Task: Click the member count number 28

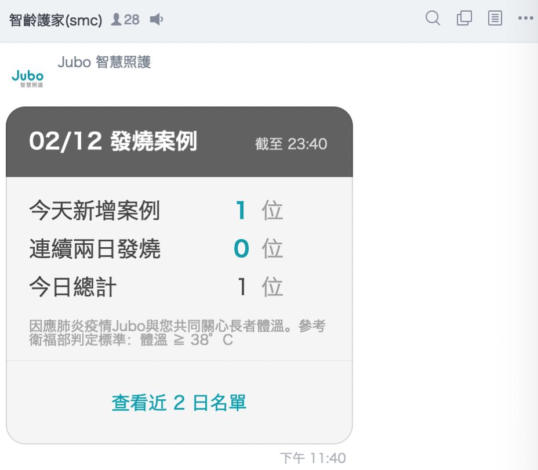Action: (x=132, y=20)
